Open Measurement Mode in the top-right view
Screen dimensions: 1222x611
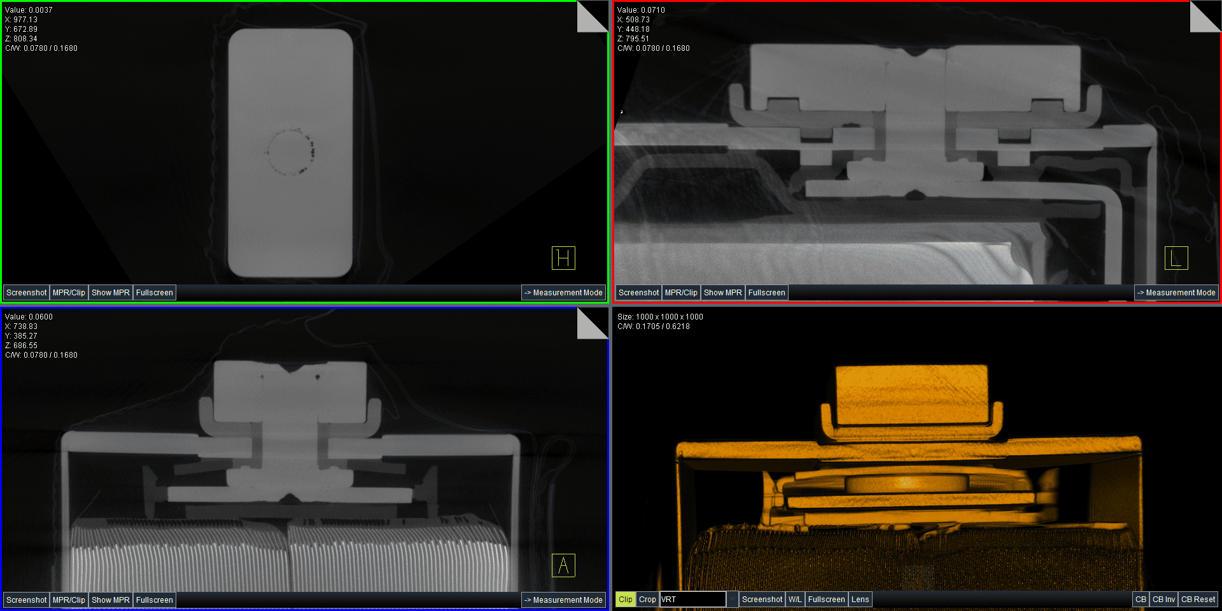click(x=1176, y=293)
